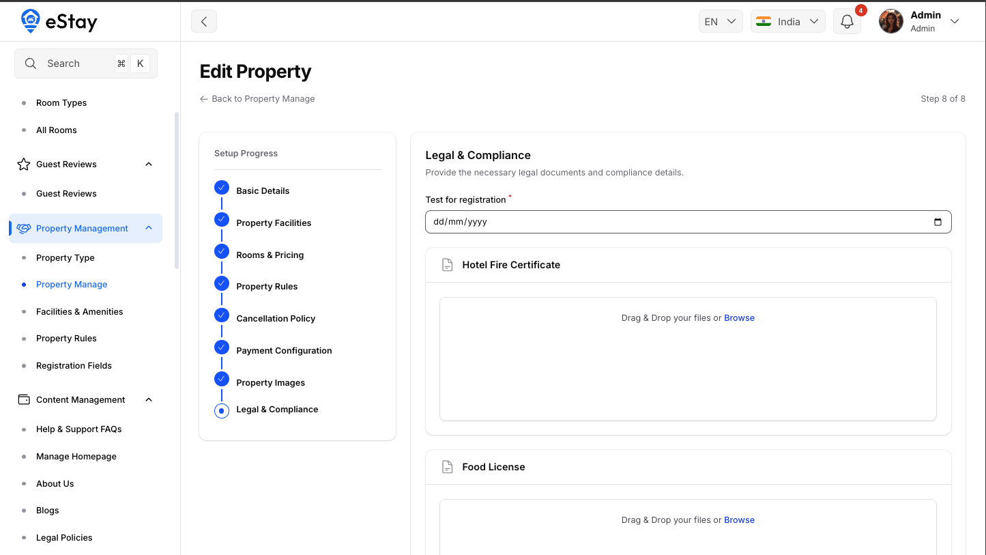Open Room Types in sidebar

point(61,103)
